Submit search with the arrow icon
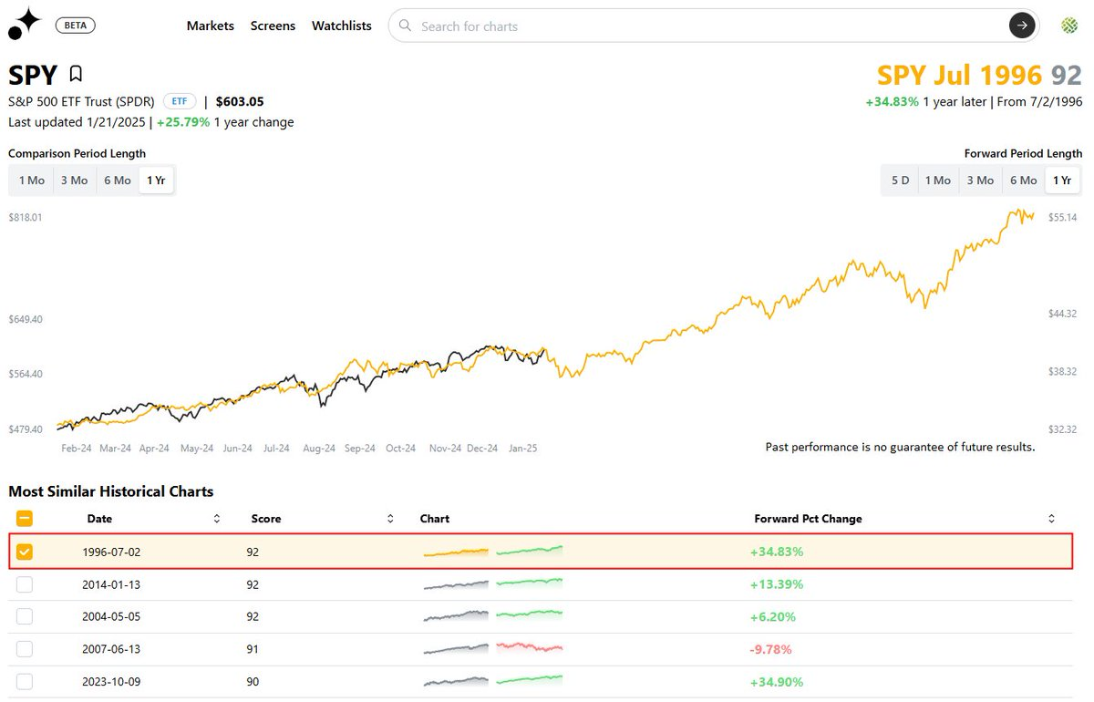Image resolution: width=1094 pixels, height=702 pixels. [1022, 26]
